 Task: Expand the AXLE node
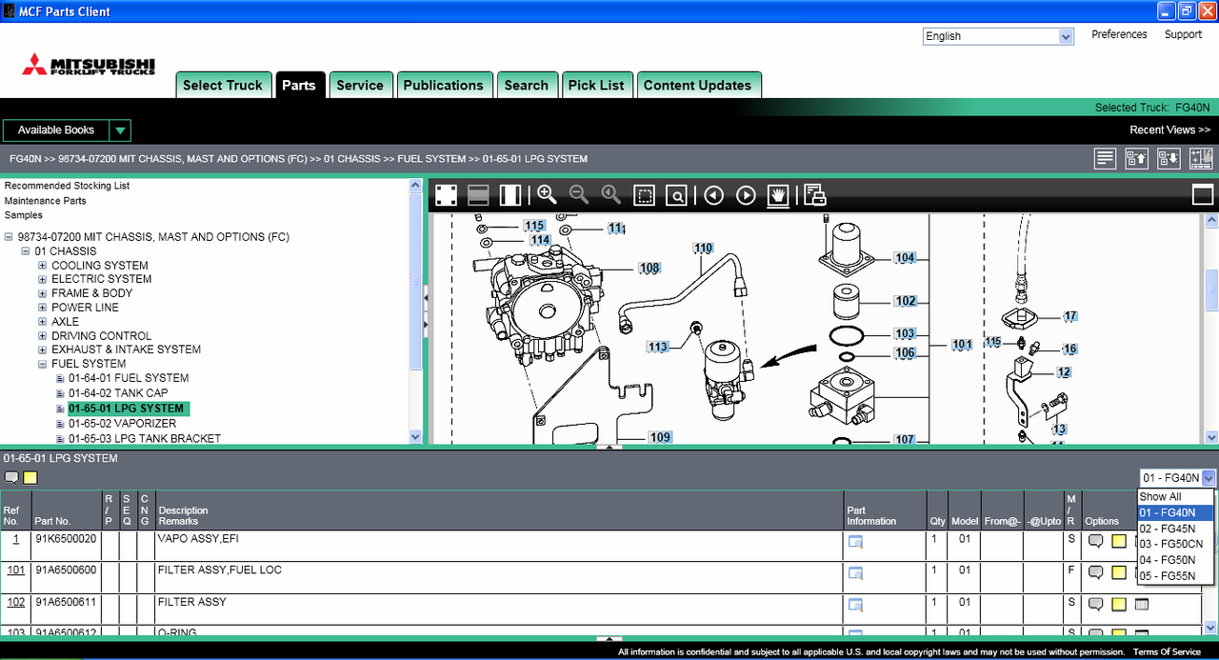[x=43, y=322]
